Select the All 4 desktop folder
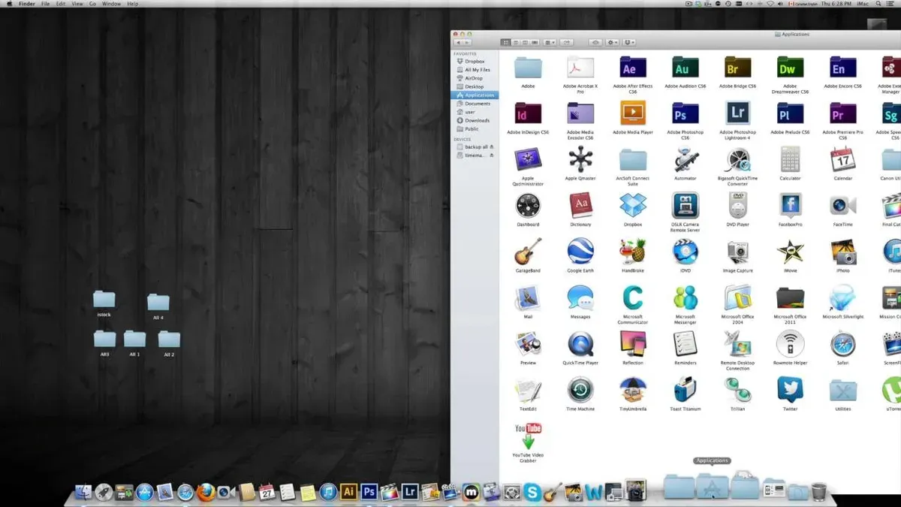Image resolution: width=901 pixels, height=507 pixels. click(158, 307)
